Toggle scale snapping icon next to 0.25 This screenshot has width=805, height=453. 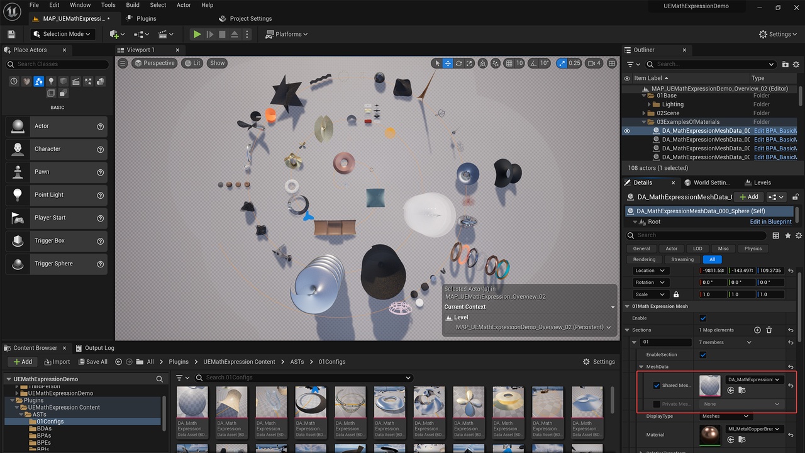coord(562,63)
